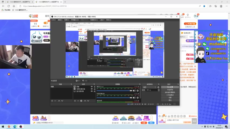Click the 停止推流 (stop streaming) button
Image resolution: width=230 pixels, height=129 pixels.
tap(170, 87)
